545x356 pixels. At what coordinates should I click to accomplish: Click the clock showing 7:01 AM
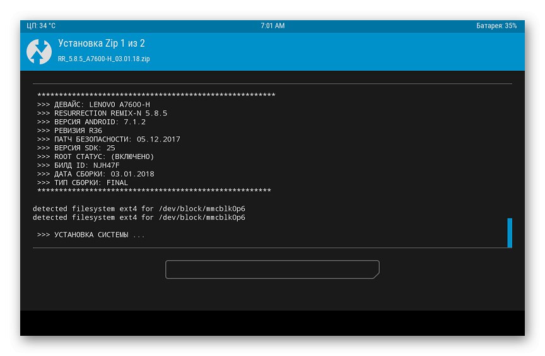272,26
